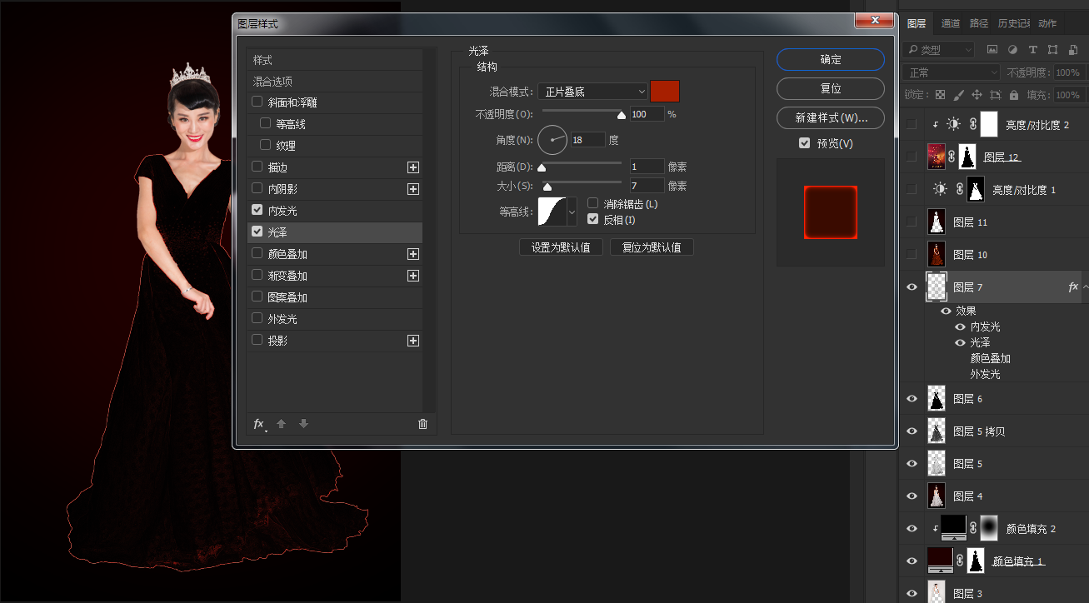This screenshot has height=603, width=1089.
Task: Hide 图层 6 with its eye icon
Action: (912, 399)
